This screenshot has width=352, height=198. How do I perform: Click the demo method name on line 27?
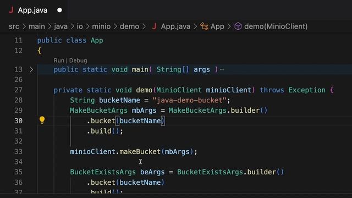144,90
